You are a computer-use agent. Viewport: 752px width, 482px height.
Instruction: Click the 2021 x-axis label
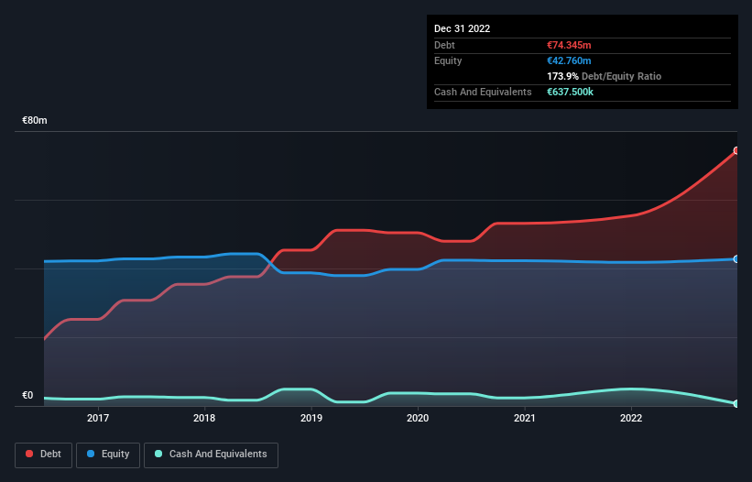tap(525, 418)
